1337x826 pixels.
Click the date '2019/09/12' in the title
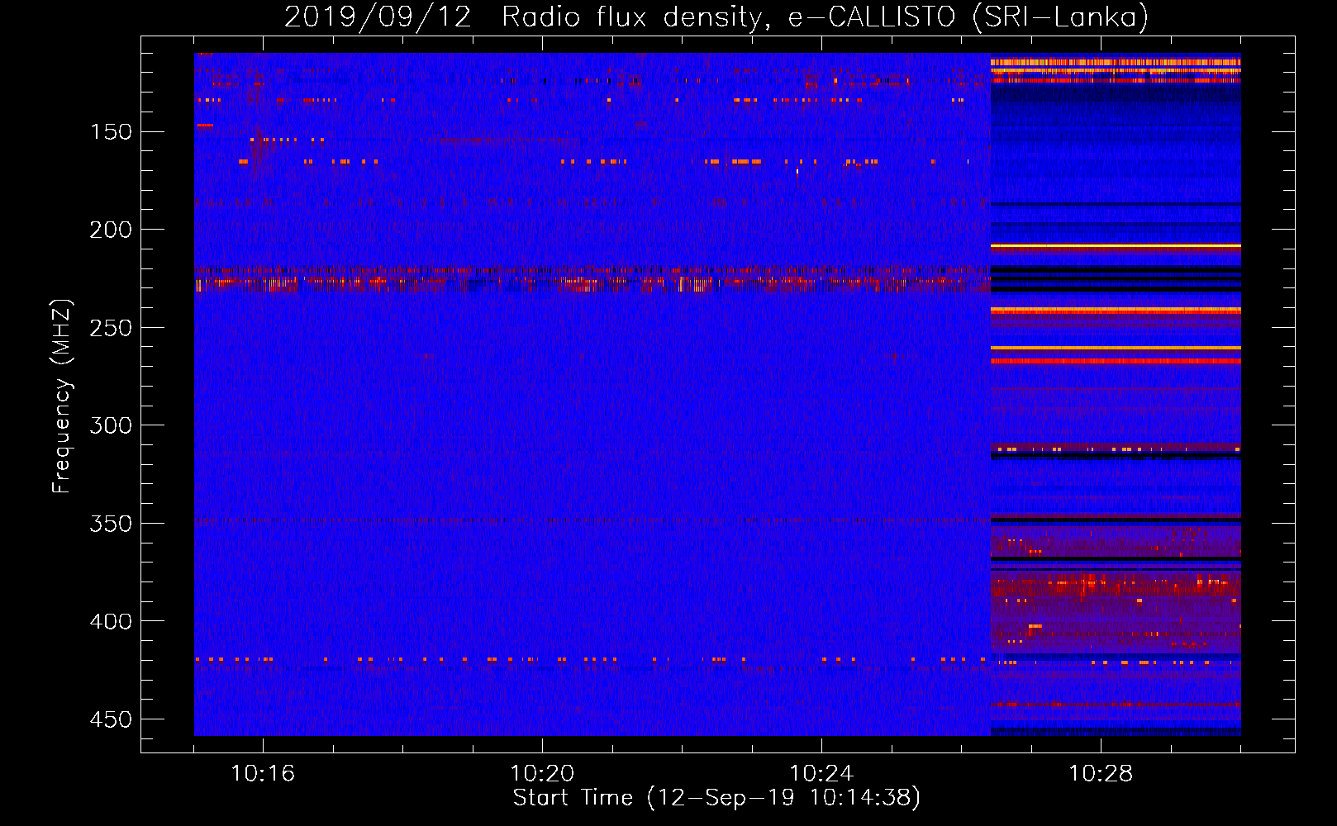click(378, 17)
